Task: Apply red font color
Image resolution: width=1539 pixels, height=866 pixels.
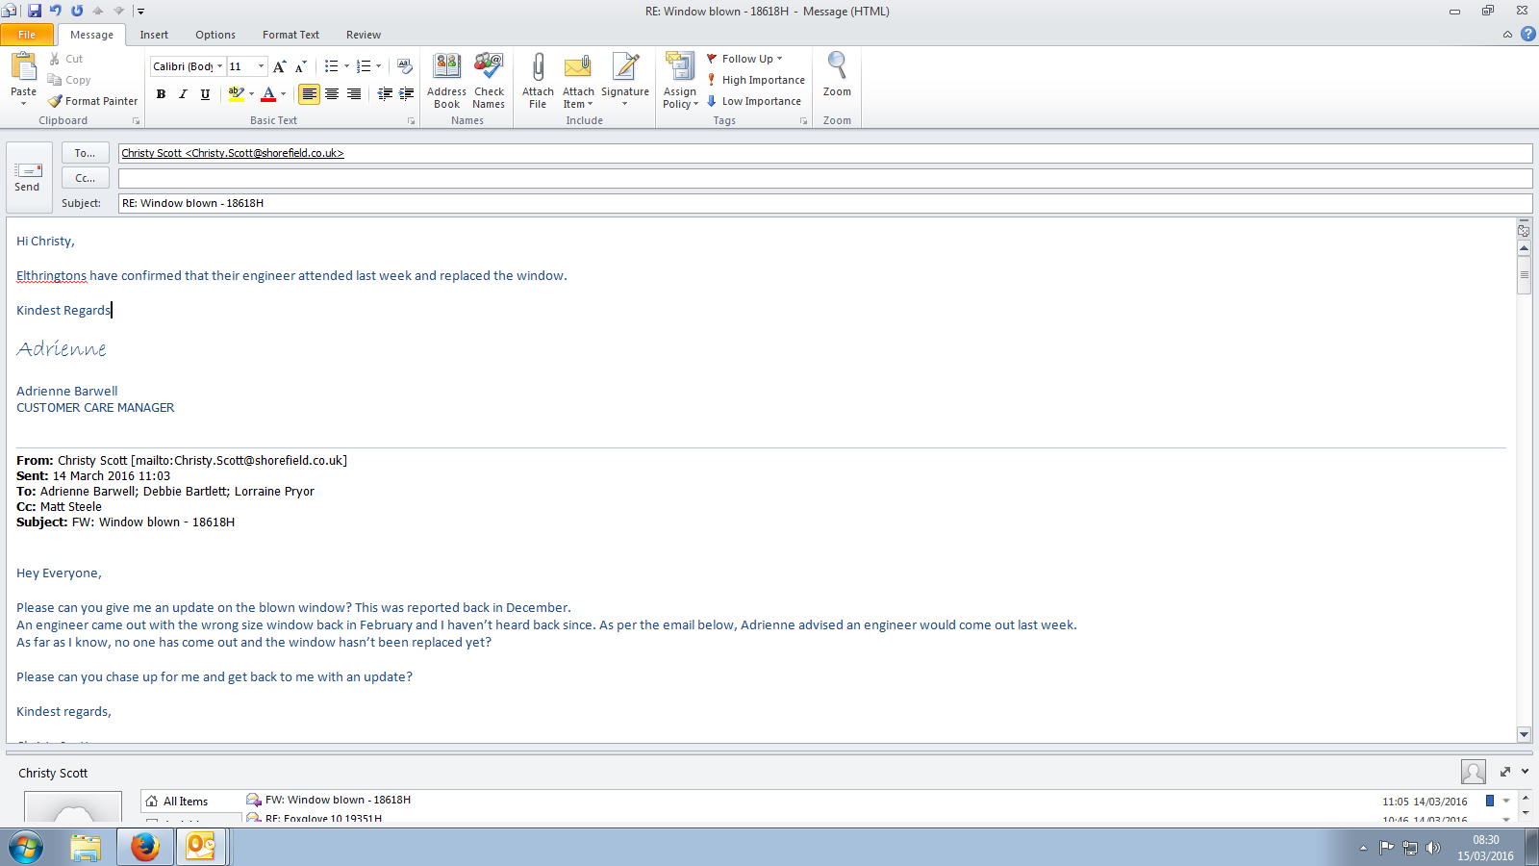Action: pos(268,93)
